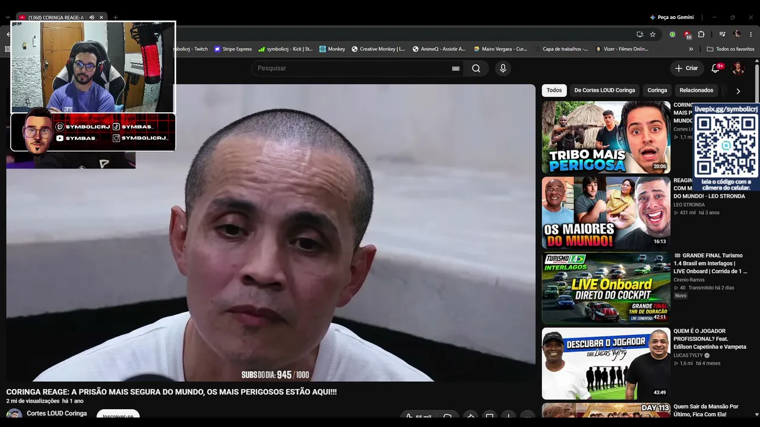Click the '1,6 mi' views text

pyautogui.click(x=686, y=363)
